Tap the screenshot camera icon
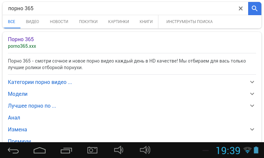264x158 pixels. tap(92, 150)
